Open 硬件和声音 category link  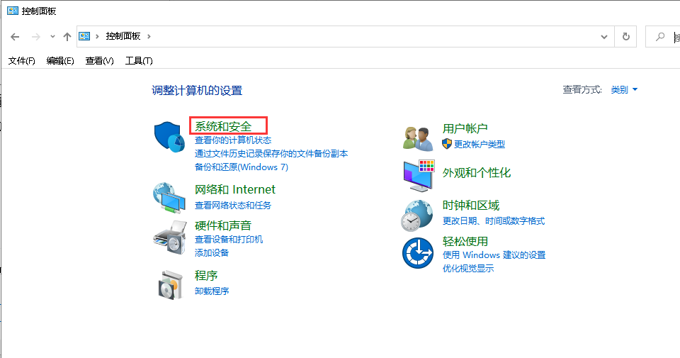point(223,225)
